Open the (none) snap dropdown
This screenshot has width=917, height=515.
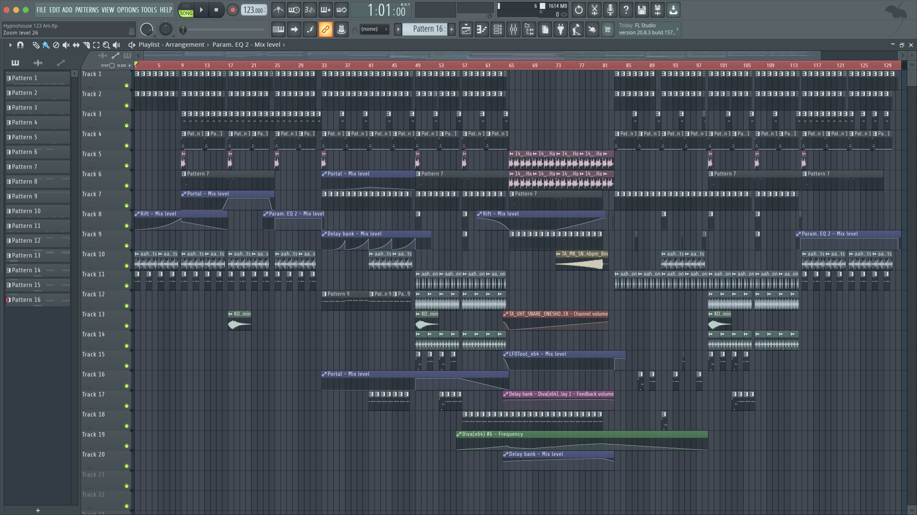pos(374,30)
